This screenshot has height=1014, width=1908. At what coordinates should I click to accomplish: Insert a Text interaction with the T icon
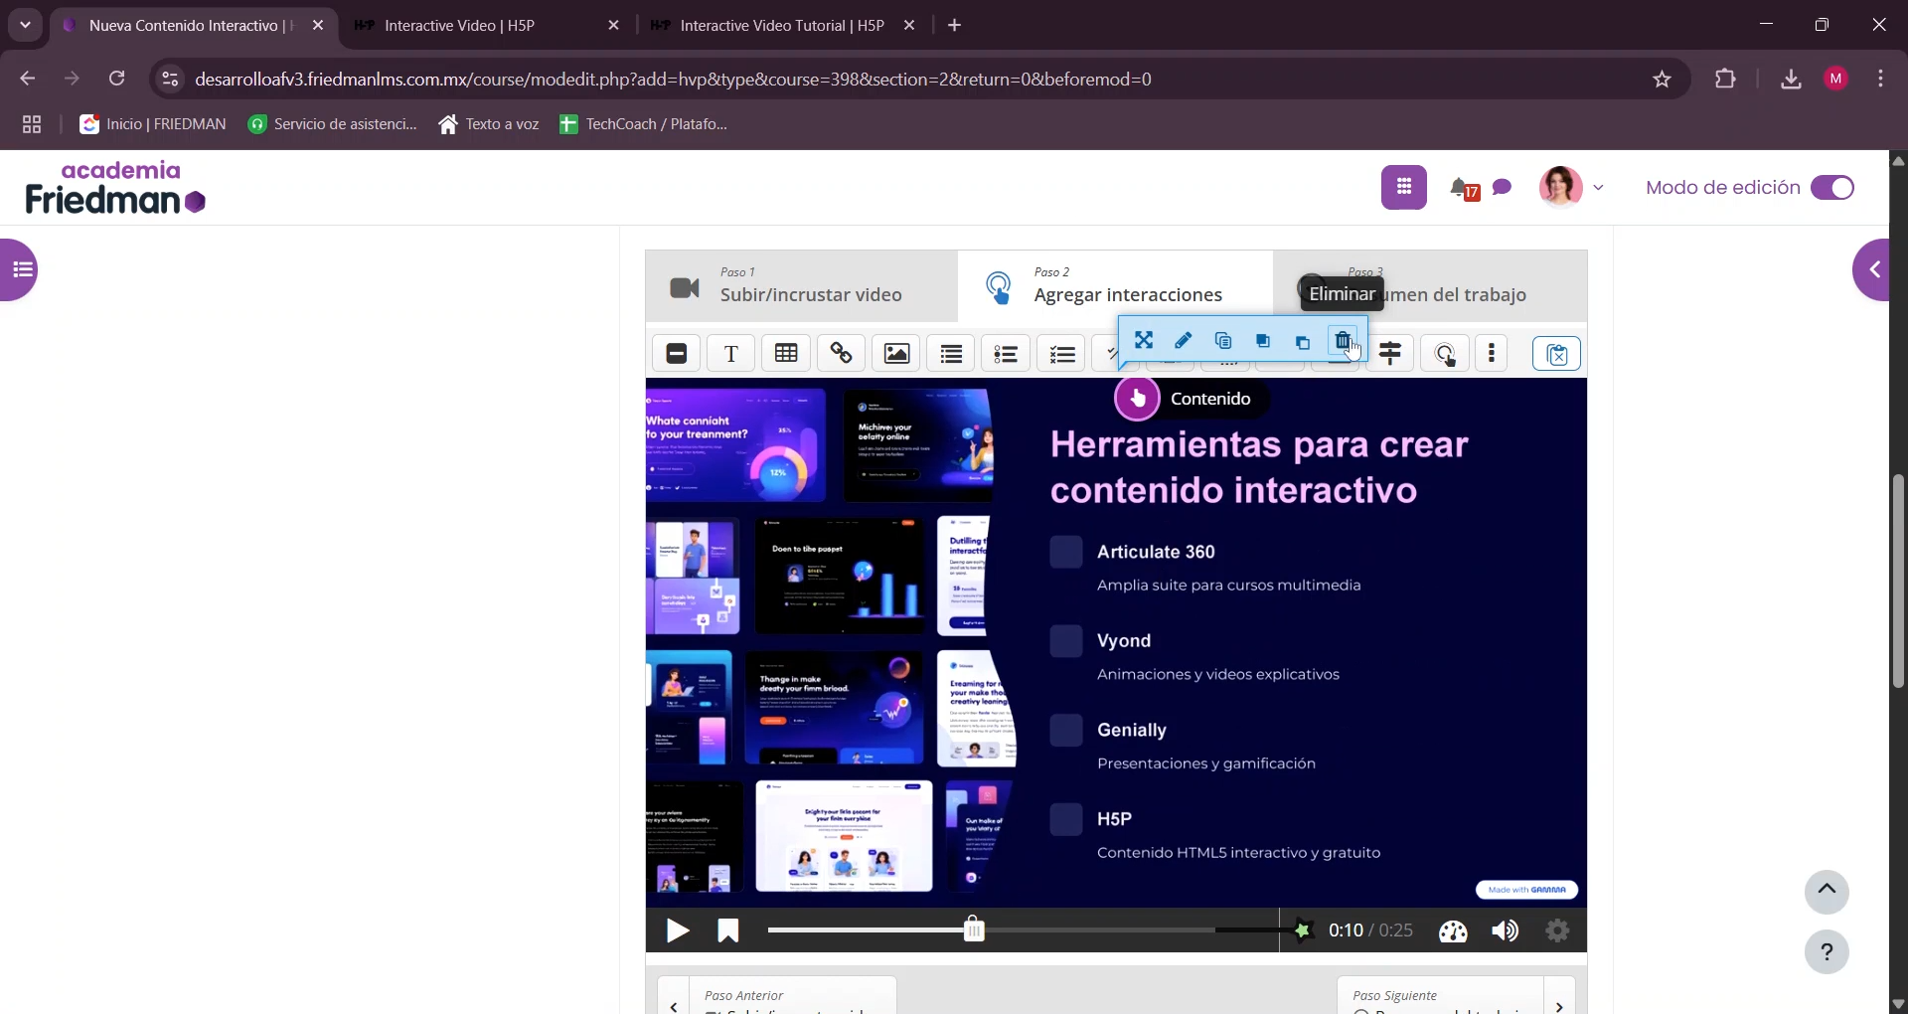tap(731, 354)
